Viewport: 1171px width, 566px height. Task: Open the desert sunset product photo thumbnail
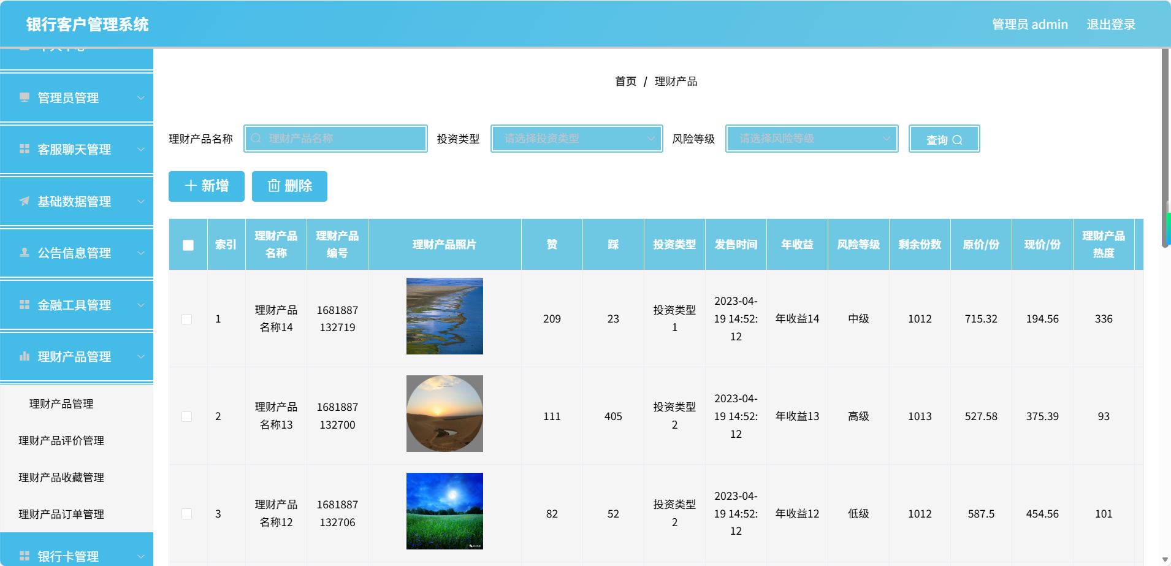(x=444, y=413)
